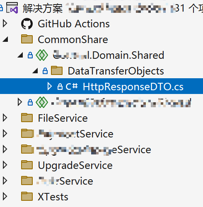The height and width of the screenshot is (207, 203).
Task: Click the FileService folder icon
Action: click(x=27, y=118)
